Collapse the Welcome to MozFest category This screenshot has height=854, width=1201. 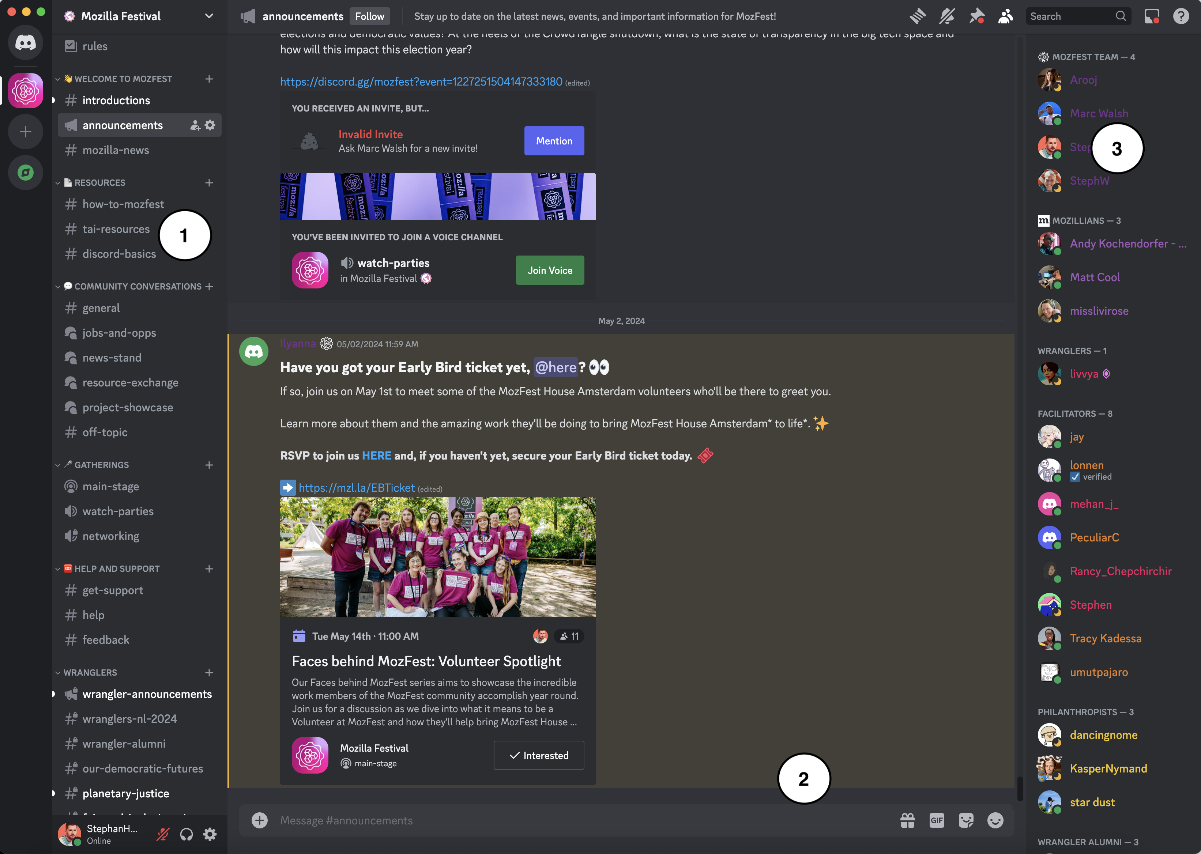[118, 79]
